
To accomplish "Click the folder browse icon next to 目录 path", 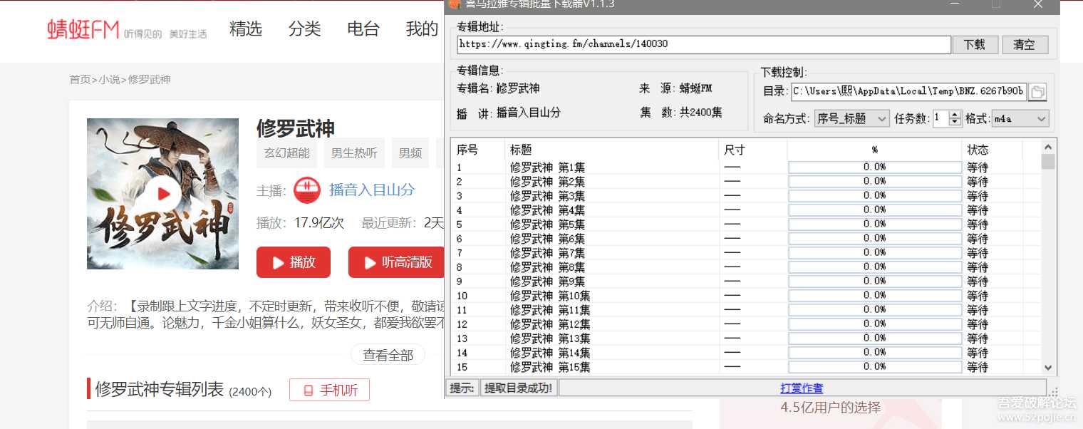I will (x=1038, y=91).
